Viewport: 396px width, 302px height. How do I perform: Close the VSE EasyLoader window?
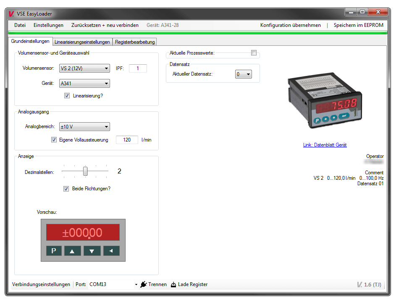click(x=378, y=12)
